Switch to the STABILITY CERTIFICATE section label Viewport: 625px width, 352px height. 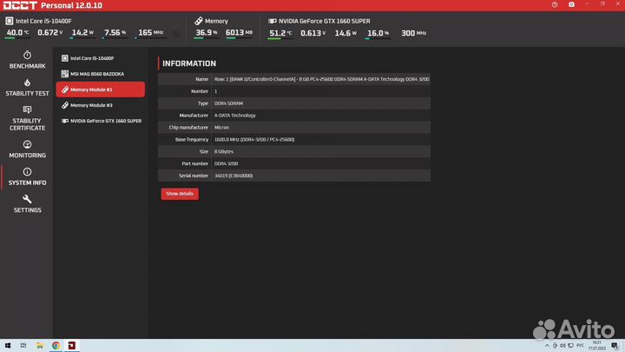(27, 124)
